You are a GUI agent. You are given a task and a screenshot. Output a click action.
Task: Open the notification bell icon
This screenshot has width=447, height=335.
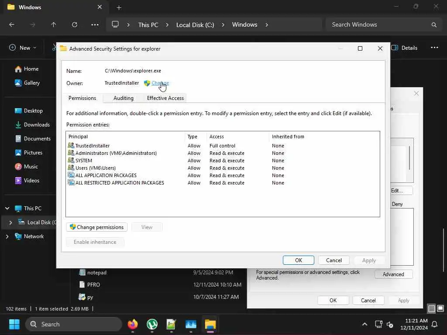point(434,324)
